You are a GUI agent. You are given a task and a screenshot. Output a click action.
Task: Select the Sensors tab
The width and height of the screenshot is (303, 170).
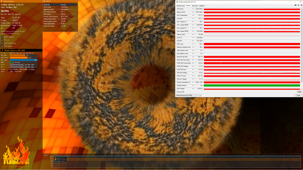188,6
